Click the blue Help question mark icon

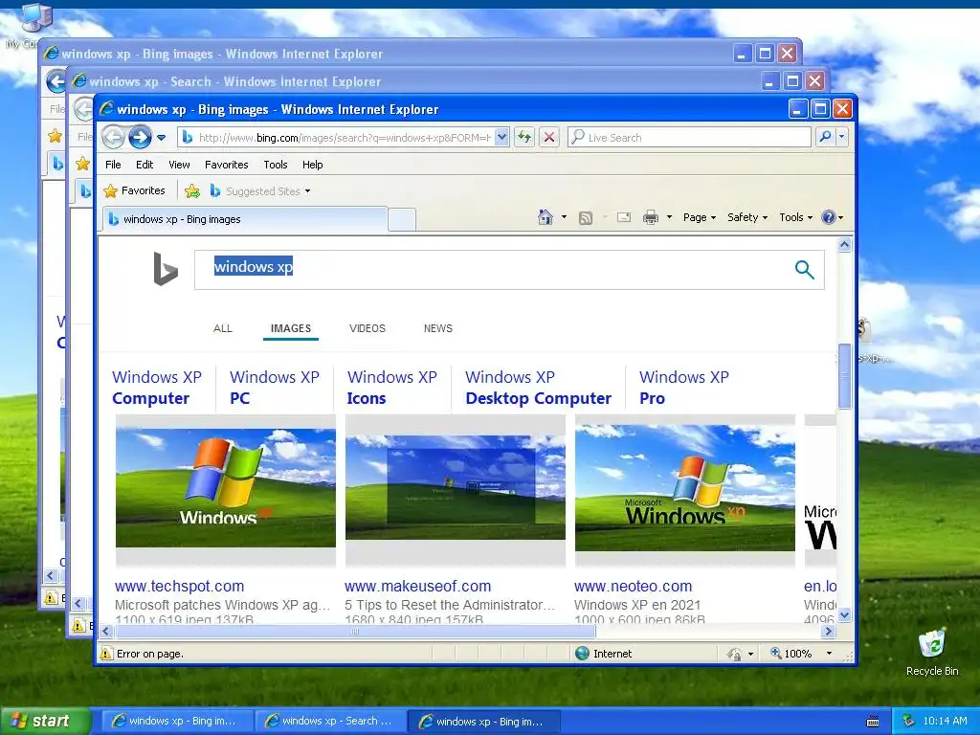[828, 217]
